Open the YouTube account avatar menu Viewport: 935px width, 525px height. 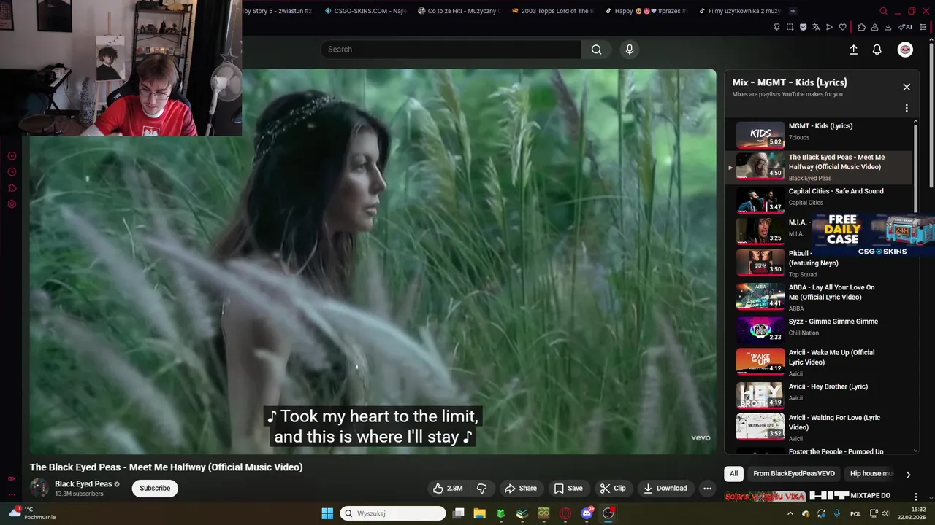click(905, 50)
